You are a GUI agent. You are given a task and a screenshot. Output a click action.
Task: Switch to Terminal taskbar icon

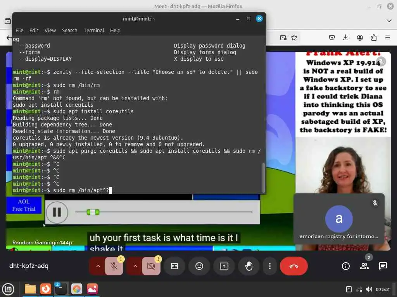click(61, 289)
